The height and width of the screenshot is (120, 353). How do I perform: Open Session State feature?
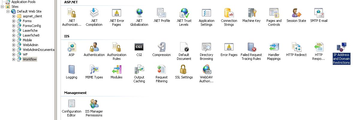[x=296, y=16]
